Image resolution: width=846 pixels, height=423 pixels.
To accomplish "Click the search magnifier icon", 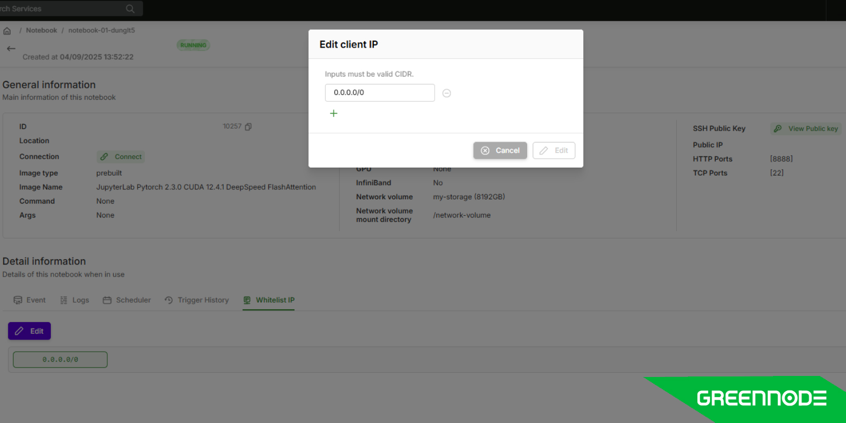I will pyautogui.click(x=130, y=9).
